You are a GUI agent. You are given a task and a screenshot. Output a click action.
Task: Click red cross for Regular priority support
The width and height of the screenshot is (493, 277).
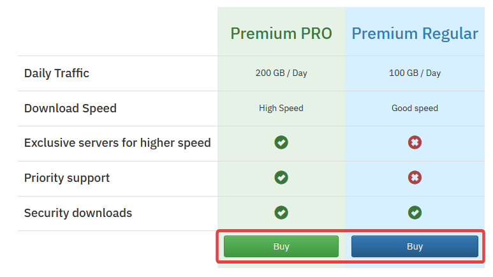pos(415,177)
